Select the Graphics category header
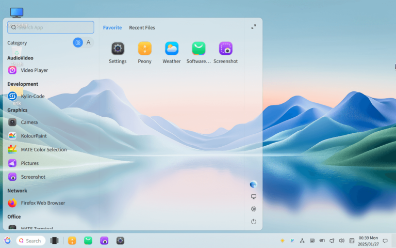 [x=17, y=110]
